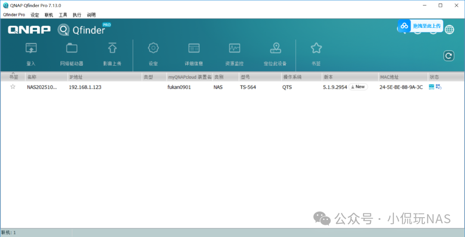
Task: Sort by the IP地址 column header
Action: pyautogui.click(x=105, y=77)
